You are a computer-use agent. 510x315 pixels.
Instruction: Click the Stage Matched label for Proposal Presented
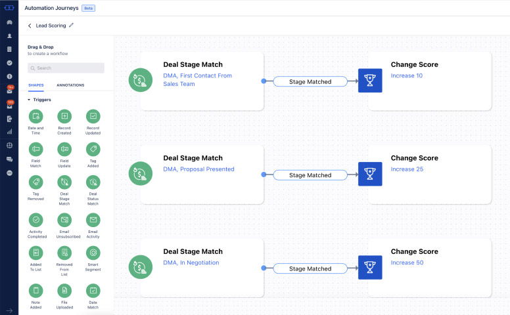tap(310, 175)
